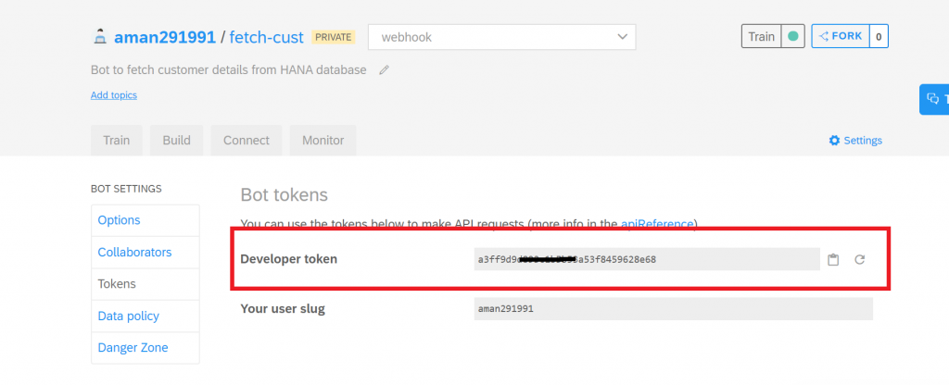Click the green training status dot
Viewport: 949px width, 385px height.
[x=793, y=36]
